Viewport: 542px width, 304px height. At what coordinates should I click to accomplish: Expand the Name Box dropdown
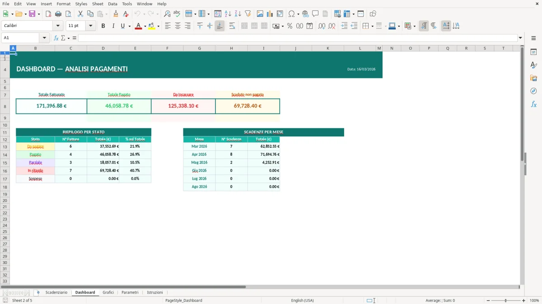click(44, 38)
